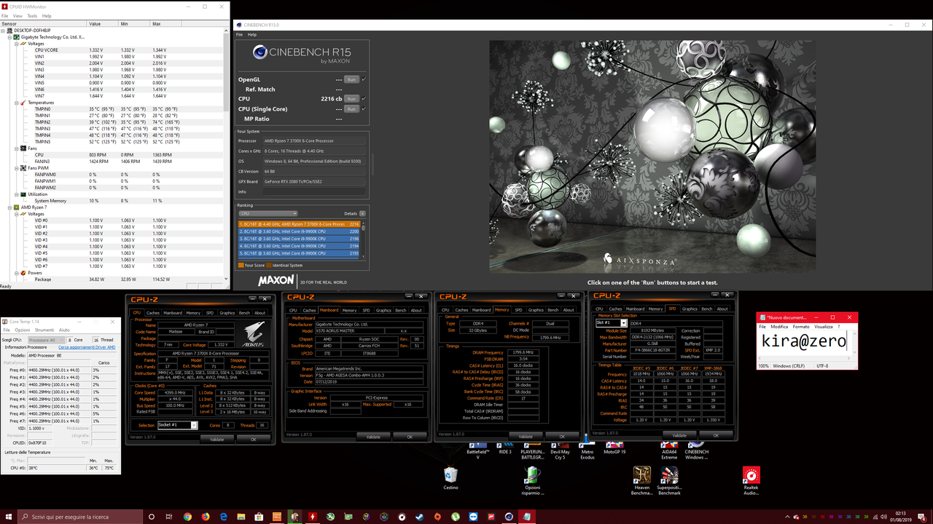
Task: Click the Cinebench Info input field
Action: (x=314, y=191)
